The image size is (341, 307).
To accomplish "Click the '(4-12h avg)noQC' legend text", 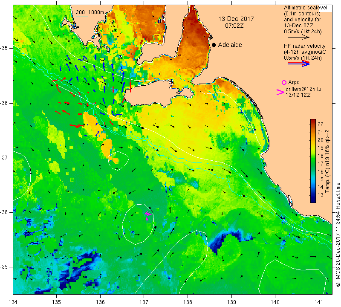I will pyautogui.click(x=305, y=52).
